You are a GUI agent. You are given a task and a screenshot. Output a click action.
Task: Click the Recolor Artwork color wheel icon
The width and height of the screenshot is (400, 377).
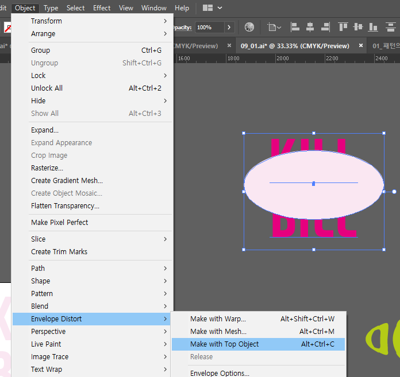tap(249, 27)
